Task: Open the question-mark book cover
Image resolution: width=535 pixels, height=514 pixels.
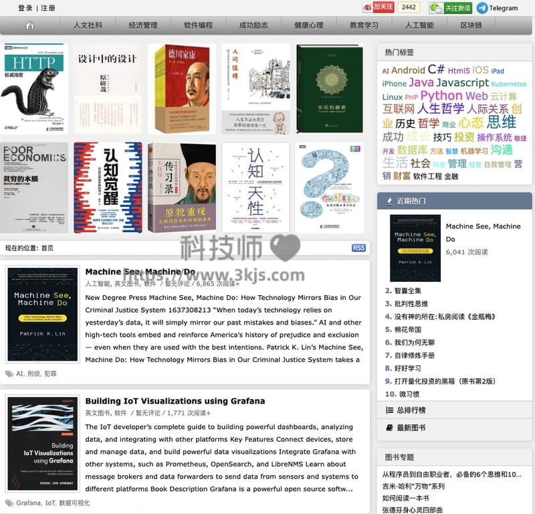Action: [330, 188]
